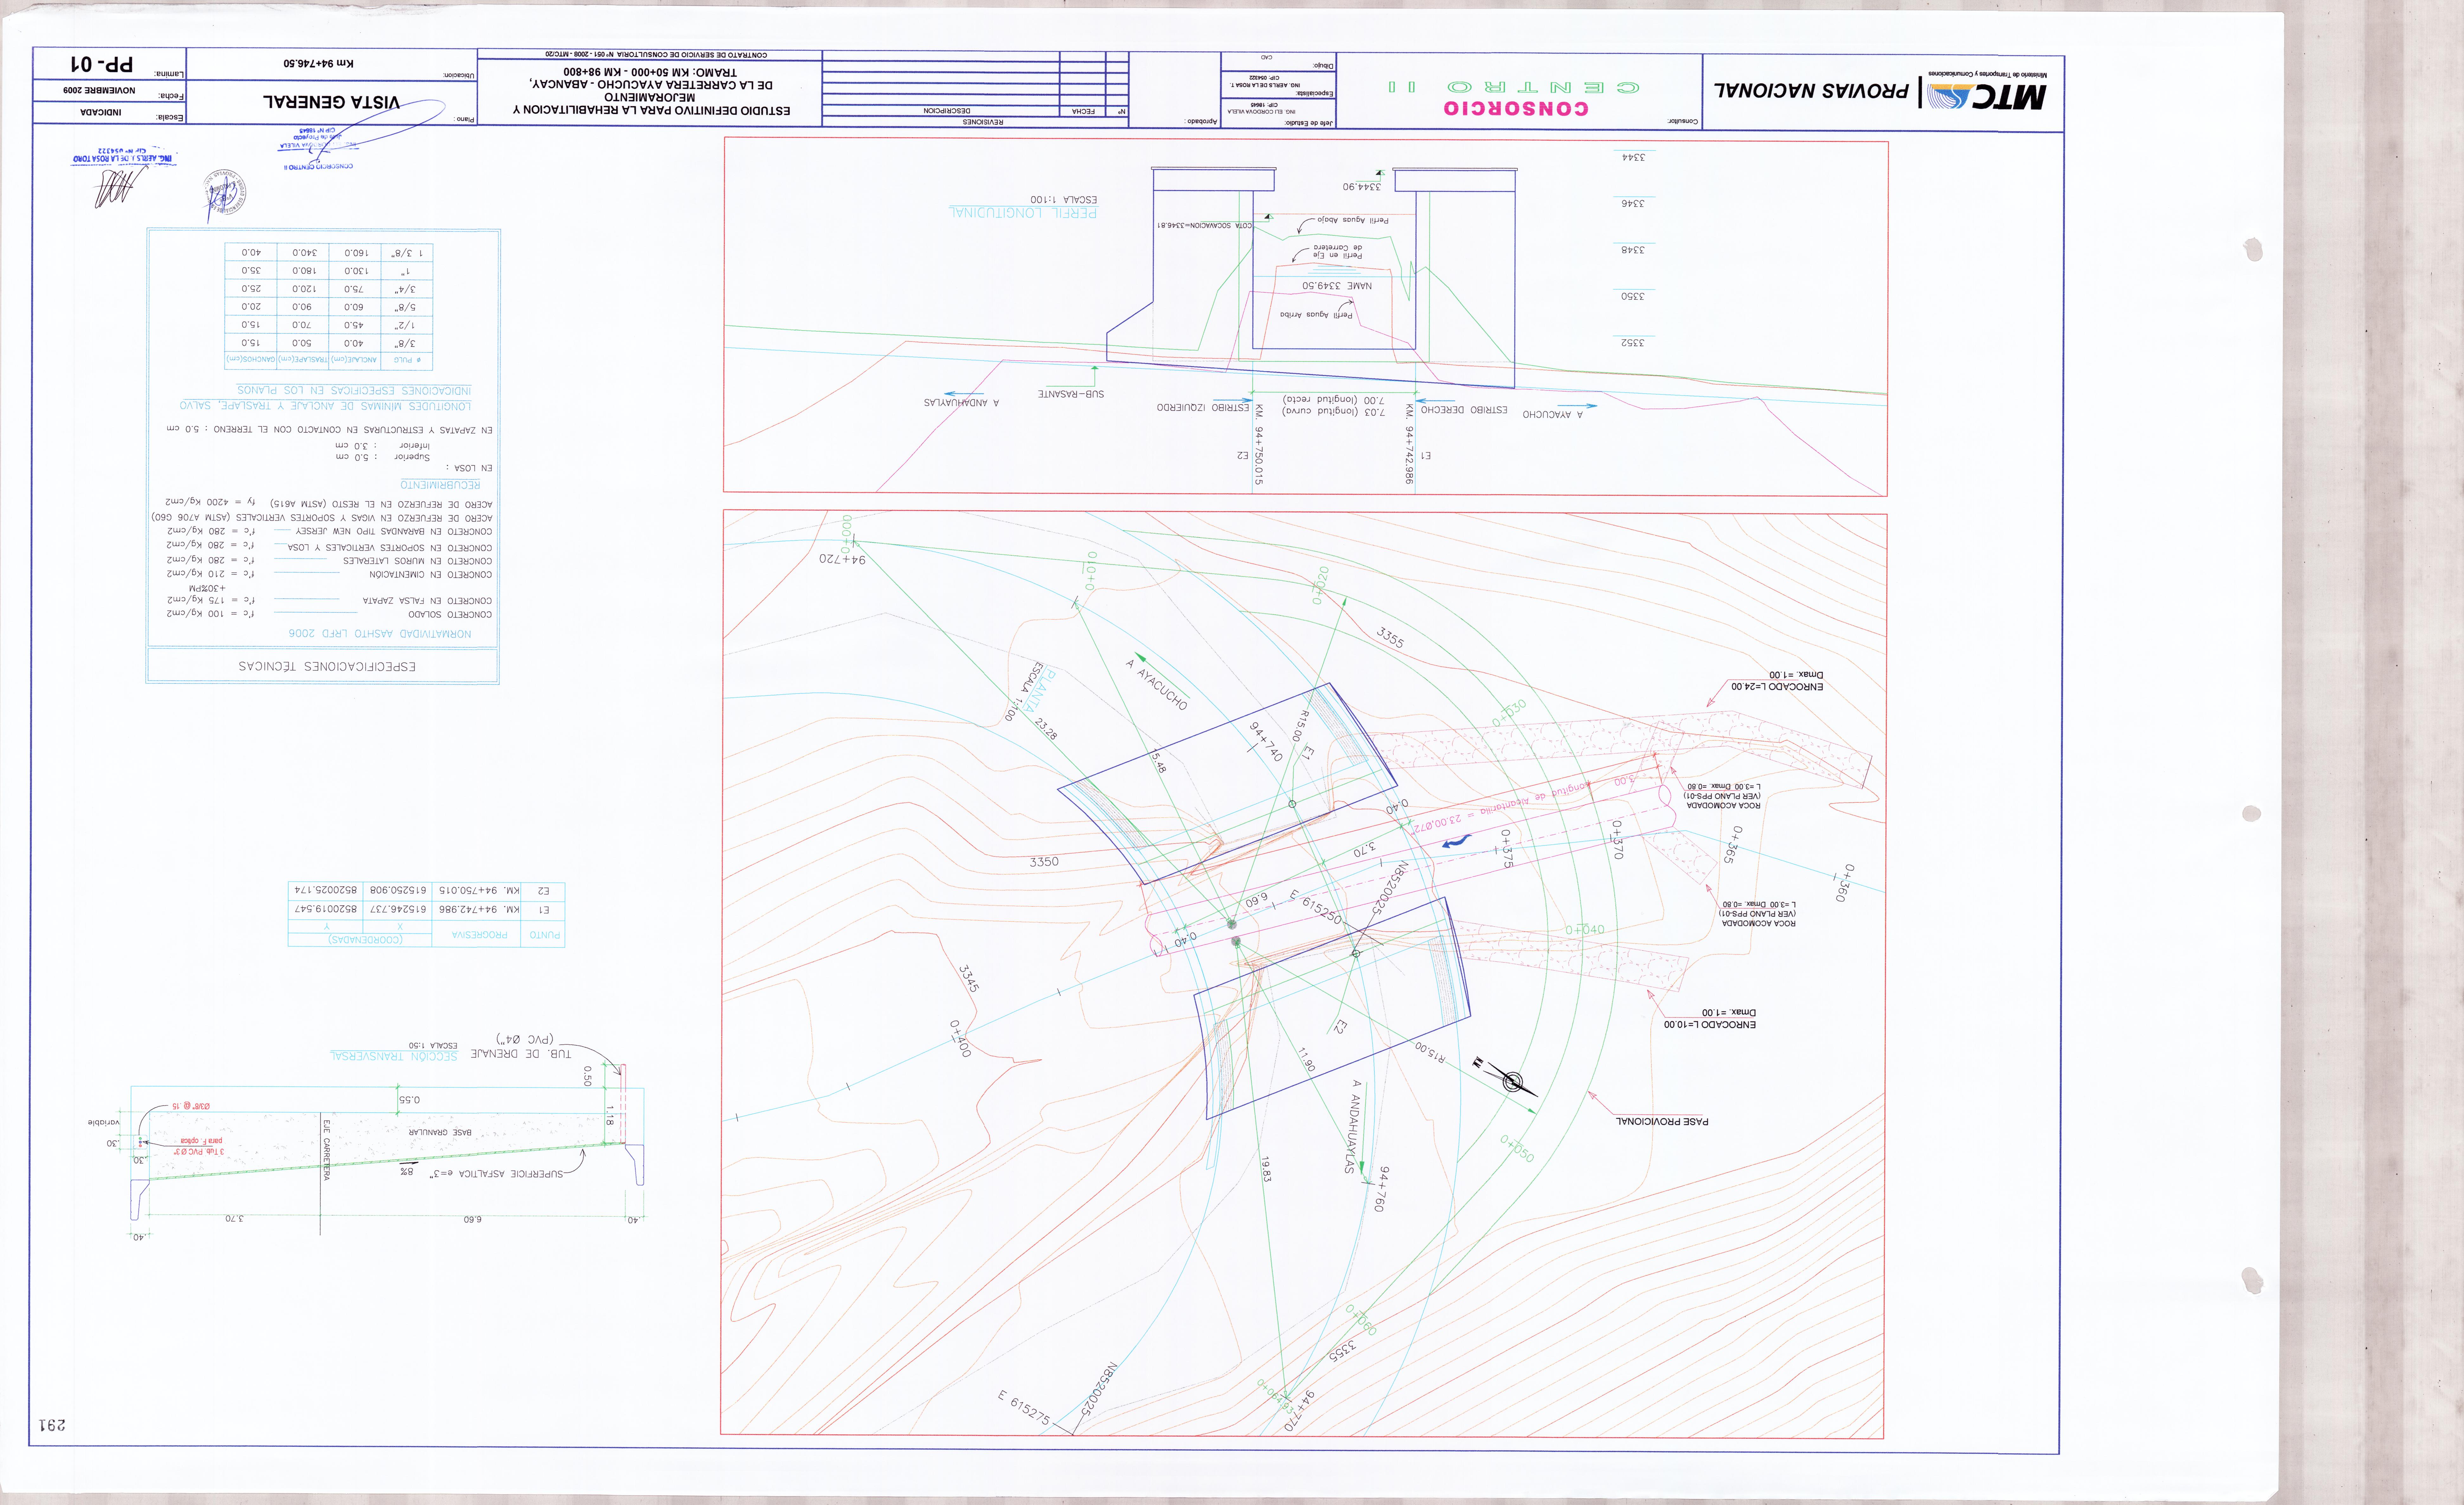Click the 'VISTA GENERAL' drawing title
This screenshot has width=2464, height=1505.
[331, 102]
